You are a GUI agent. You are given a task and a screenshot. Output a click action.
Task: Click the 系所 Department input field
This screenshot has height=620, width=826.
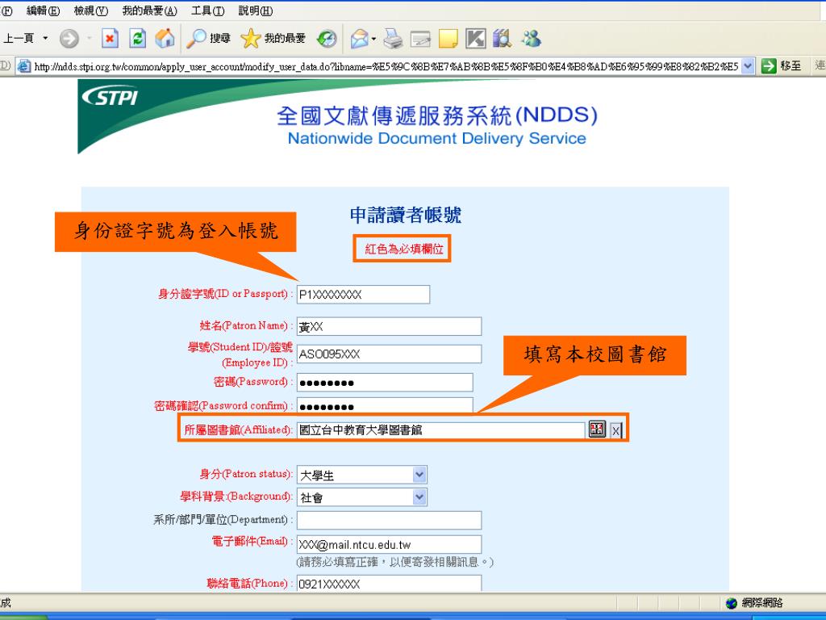390,520
